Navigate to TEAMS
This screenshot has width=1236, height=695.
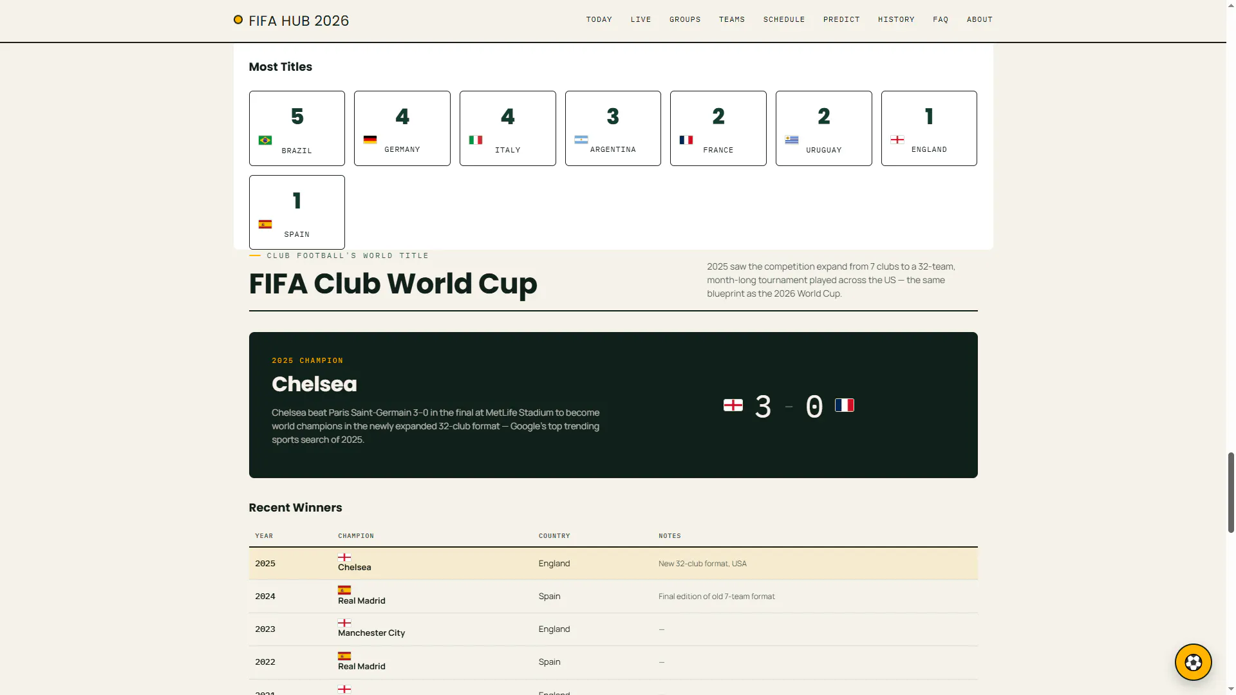point(732,19)
